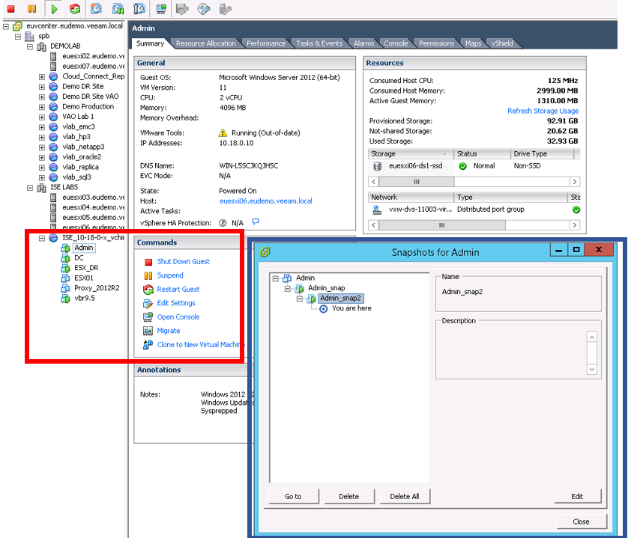Screen dimensions: 628x538
Task: Click the euesxi06-ds1-ssd datastore icon
Action: click(x=377, y=166)
